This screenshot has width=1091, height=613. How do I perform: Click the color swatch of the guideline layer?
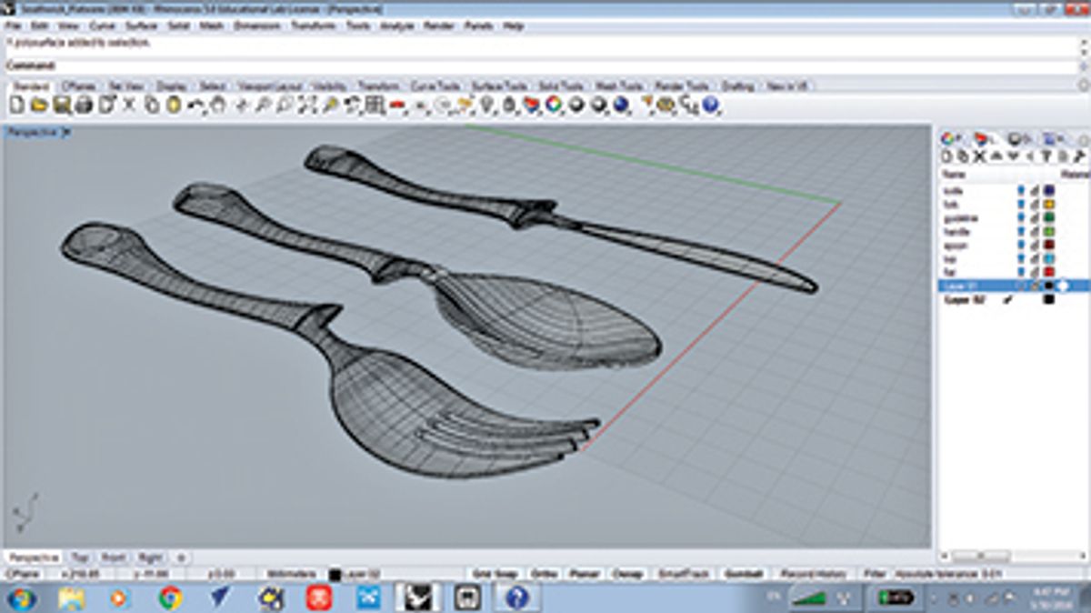coord(1048,218)
